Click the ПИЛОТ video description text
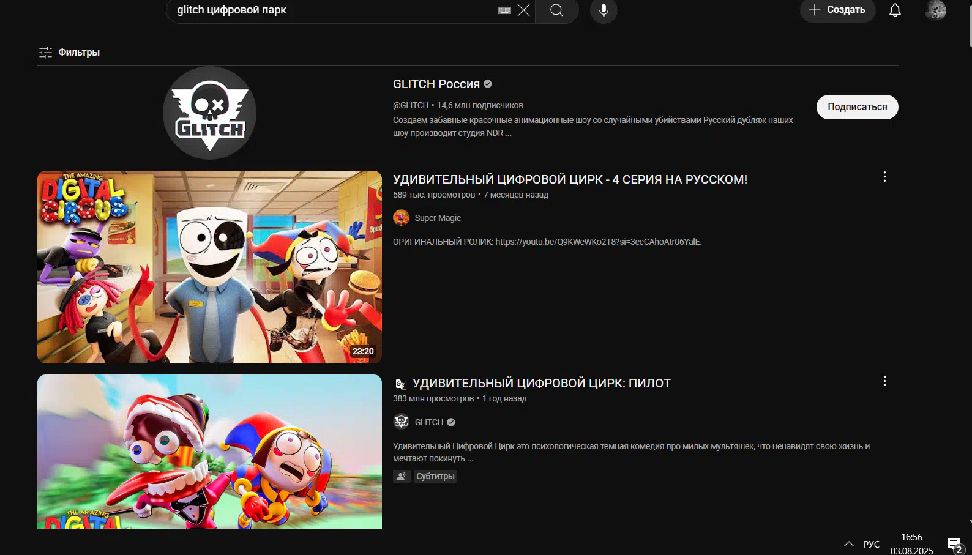 point(631,452)
